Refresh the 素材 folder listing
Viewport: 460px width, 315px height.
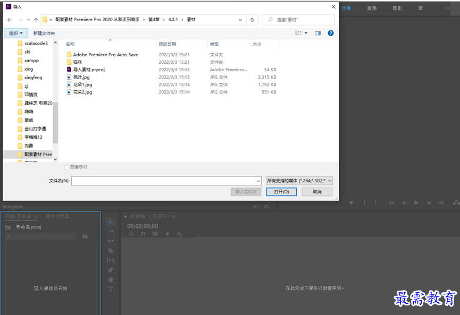coord(252,20)
